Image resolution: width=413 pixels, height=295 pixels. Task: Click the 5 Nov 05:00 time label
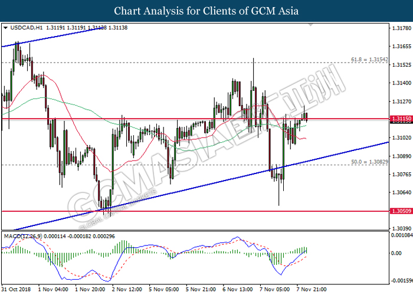click(164, 289)
